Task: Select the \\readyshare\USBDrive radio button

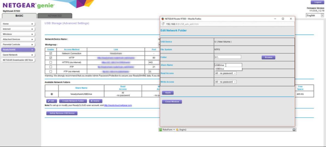Action: tap(52, 94)
